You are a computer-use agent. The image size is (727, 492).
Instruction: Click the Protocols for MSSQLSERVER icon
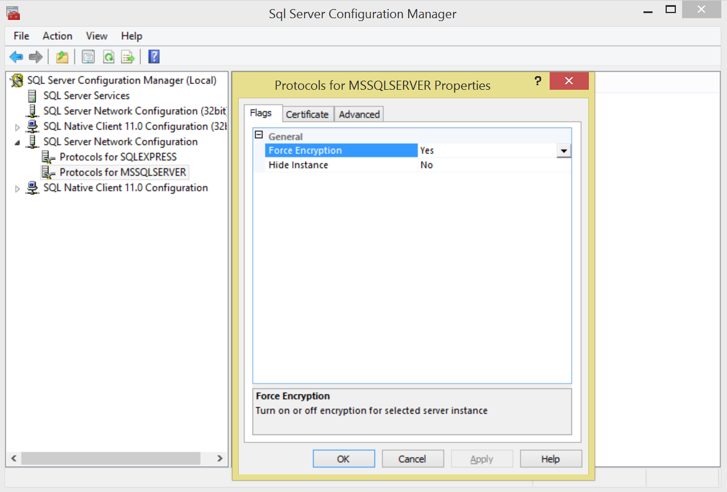[49, 173]
